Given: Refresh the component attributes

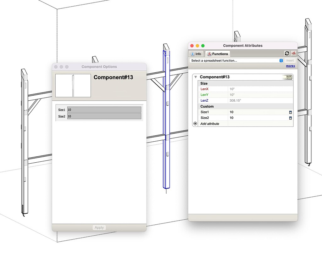Looking at the screenshot, I should (x=287, y=53).
